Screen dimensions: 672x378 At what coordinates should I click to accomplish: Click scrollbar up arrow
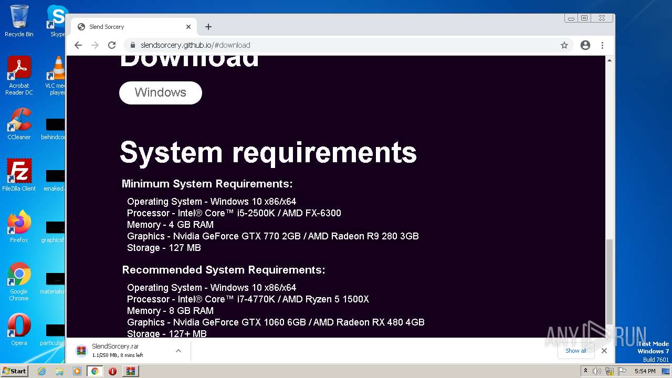610,60
